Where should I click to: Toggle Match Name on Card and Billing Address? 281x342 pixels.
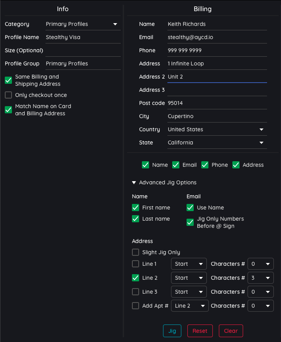(8, 110)
